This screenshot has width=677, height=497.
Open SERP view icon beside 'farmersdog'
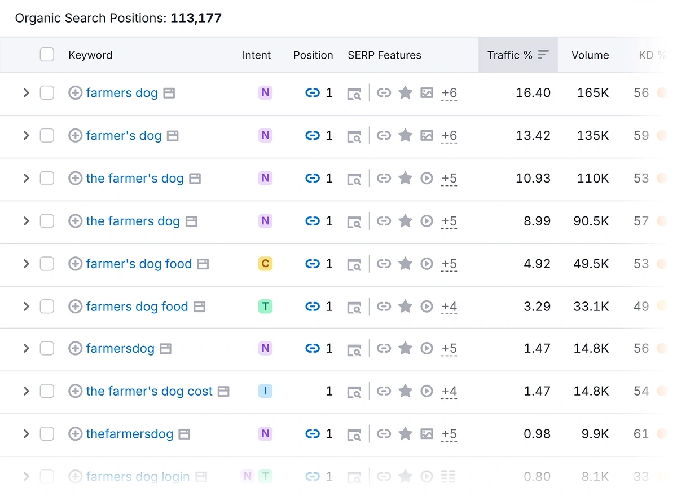click(165, 349)
